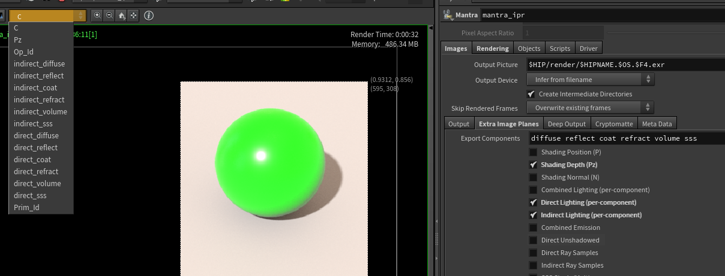Open the Output Device dropdown
The height and width of the screenshot is (276, 725).
point(590,80)
